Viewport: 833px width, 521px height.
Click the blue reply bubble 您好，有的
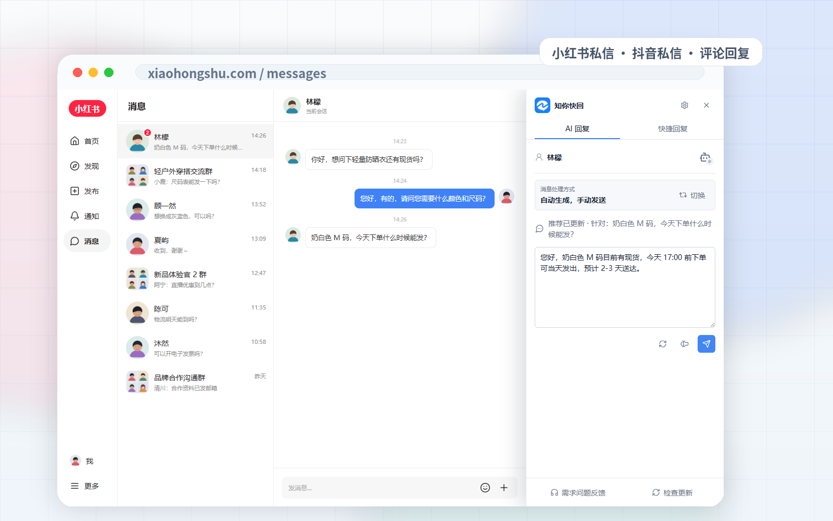pyautogui.click(x=424, y=199)
